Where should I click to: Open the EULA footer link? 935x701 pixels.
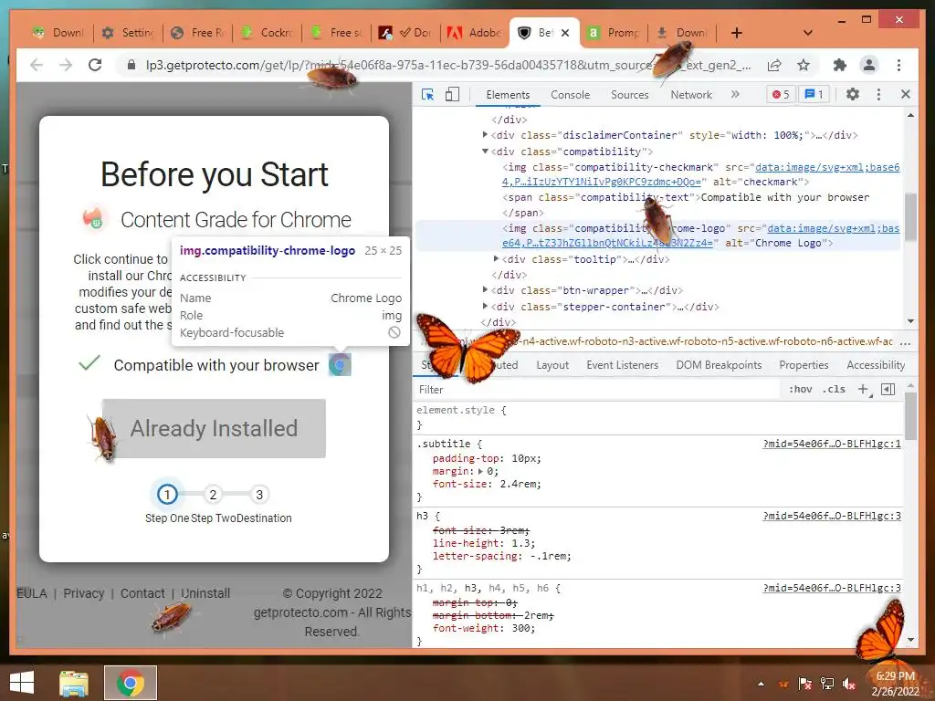pyautogui.click(x=32, y=593)
